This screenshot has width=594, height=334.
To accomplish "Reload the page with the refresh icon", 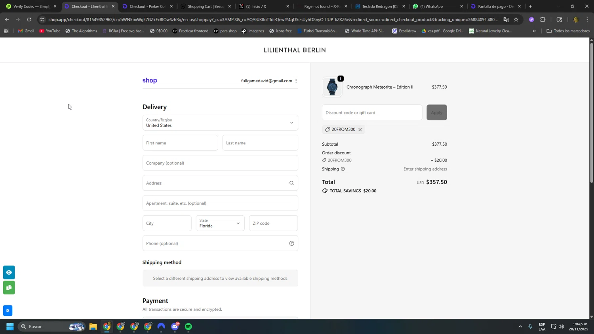I will pos(29,19).
